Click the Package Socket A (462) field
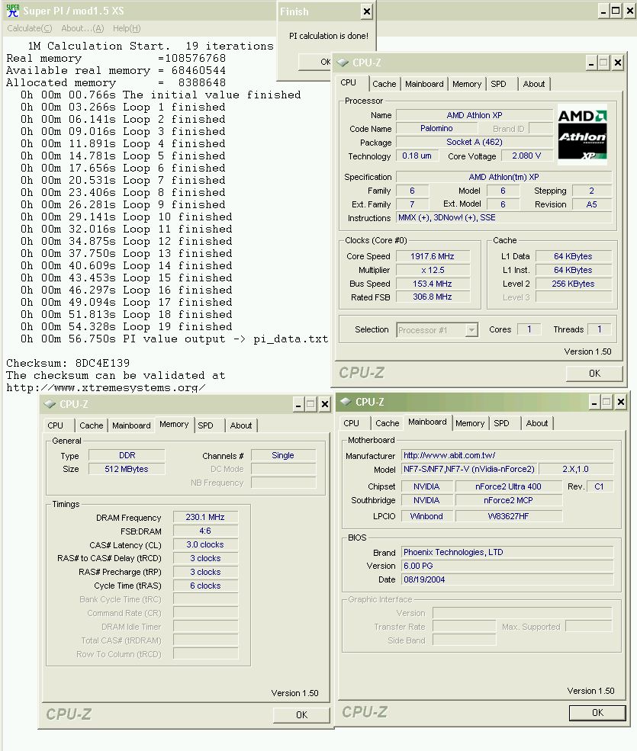The height and width of the screenshot is (751, 637). tap(475, 143)
